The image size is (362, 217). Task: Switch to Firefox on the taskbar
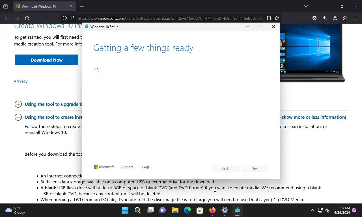(212, 210)
